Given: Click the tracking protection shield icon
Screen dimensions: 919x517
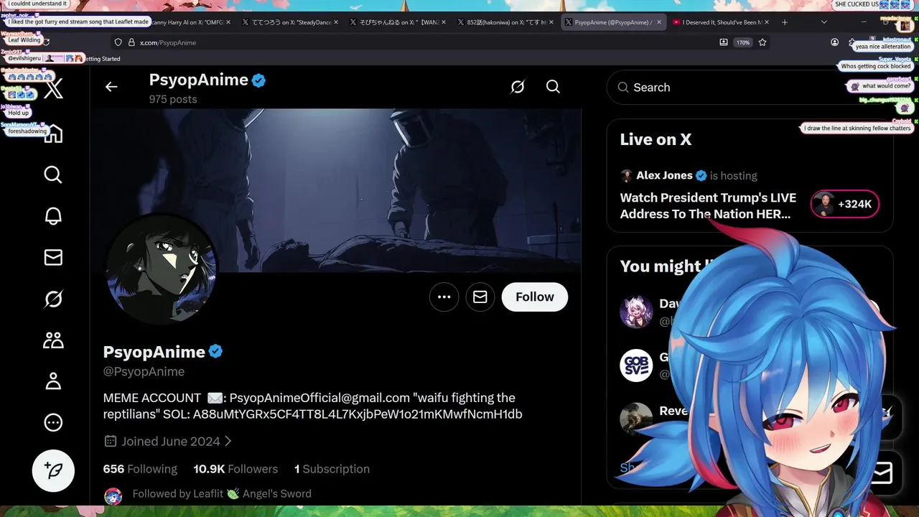Looking at the screenshot, I should point(118,42).
